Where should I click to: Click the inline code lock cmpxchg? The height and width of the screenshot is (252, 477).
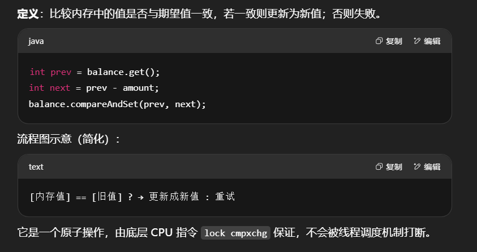pos(235,233)
